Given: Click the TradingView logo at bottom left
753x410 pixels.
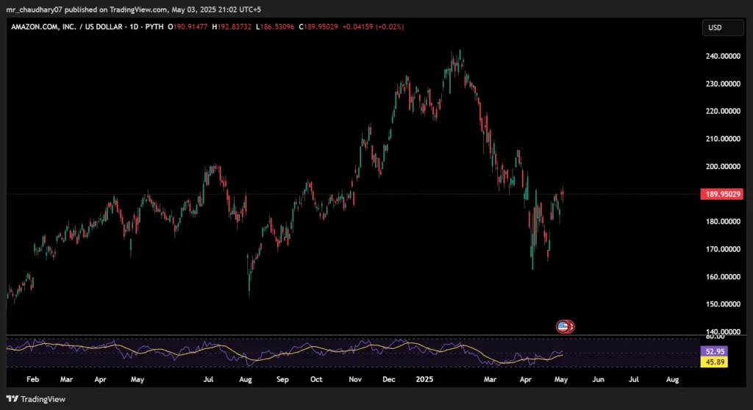Looking at the screenshot, I should click(x=36, y=399).
